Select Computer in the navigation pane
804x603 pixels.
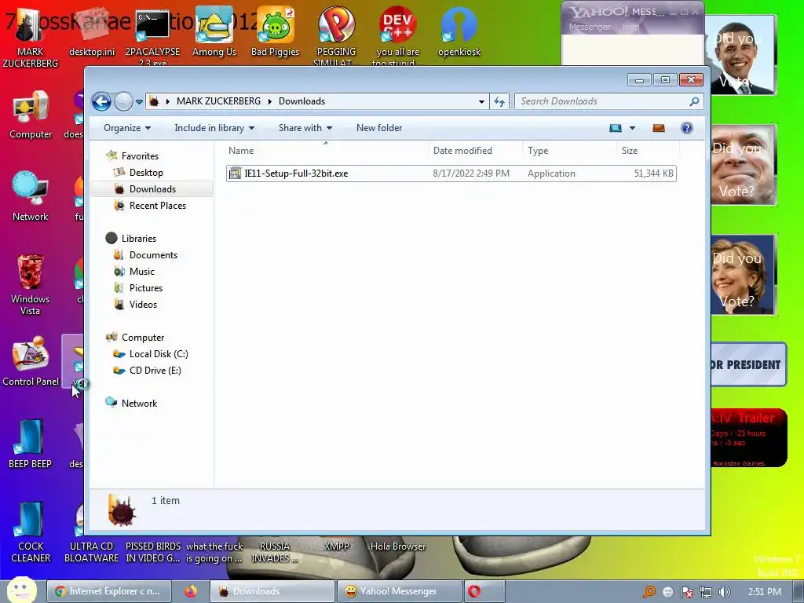tap(143, 338)
